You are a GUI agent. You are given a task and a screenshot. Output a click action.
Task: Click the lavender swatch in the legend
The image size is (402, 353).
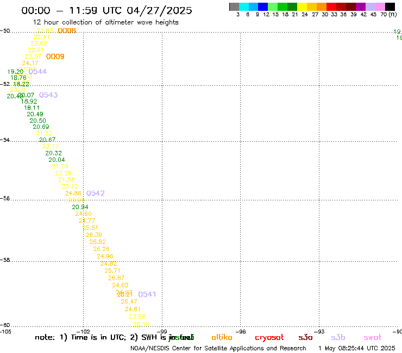pos(370,7)
